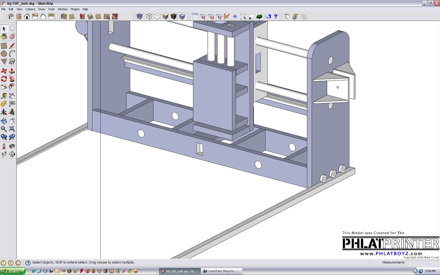The height and width of the screenshot is (275, 440).
Task: Activate the Push/Pull tool
Action: pos(12,71)
